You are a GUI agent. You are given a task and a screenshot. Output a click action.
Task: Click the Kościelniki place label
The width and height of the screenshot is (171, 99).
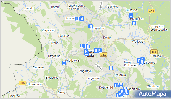(106, 87)
